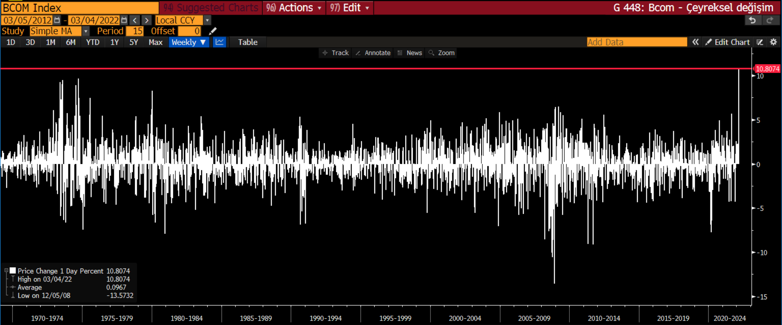The image size is (782, 325).
Task: Shift date range forward with right arrow
Action: click(x=147, y=20)
